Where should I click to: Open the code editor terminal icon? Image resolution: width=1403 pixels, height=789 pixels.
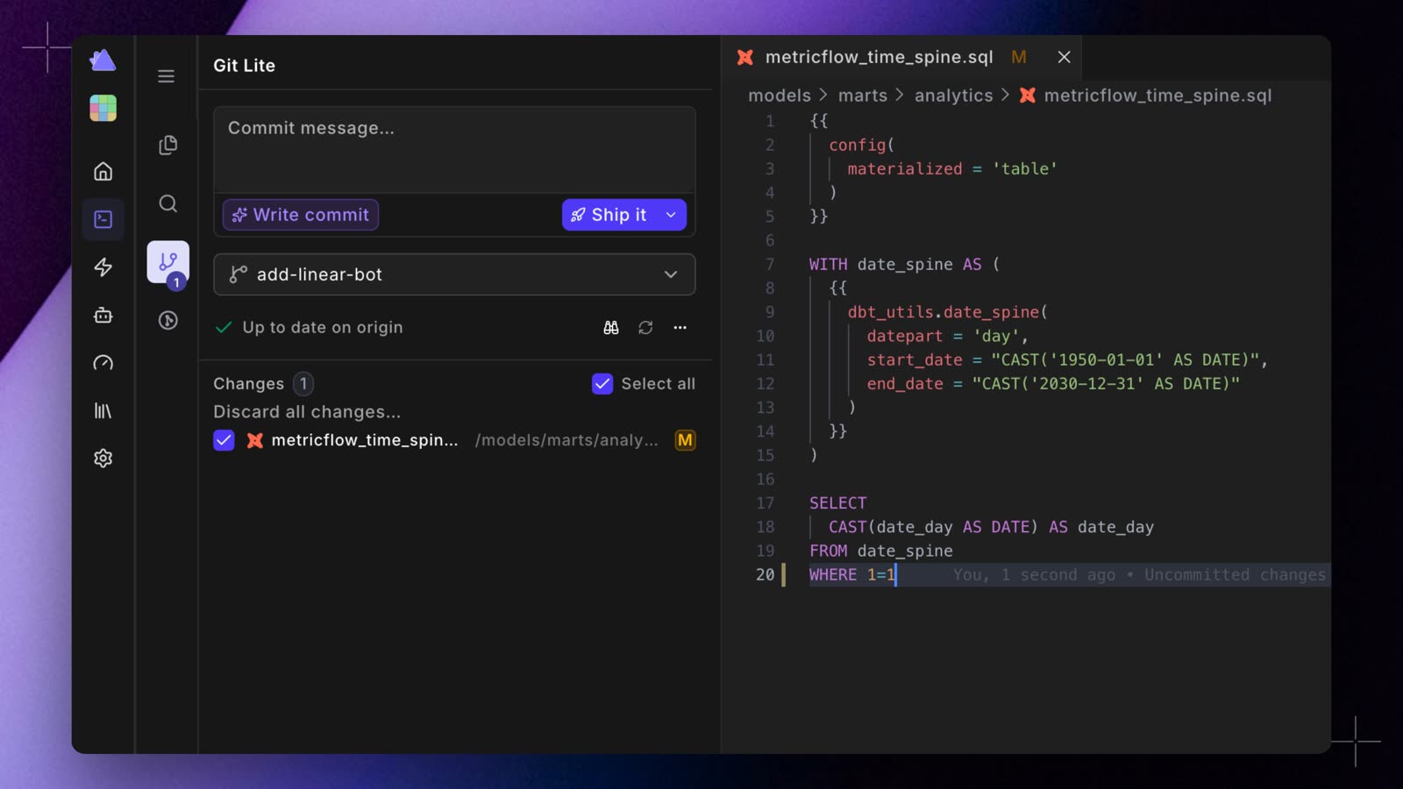coord(103,219)
